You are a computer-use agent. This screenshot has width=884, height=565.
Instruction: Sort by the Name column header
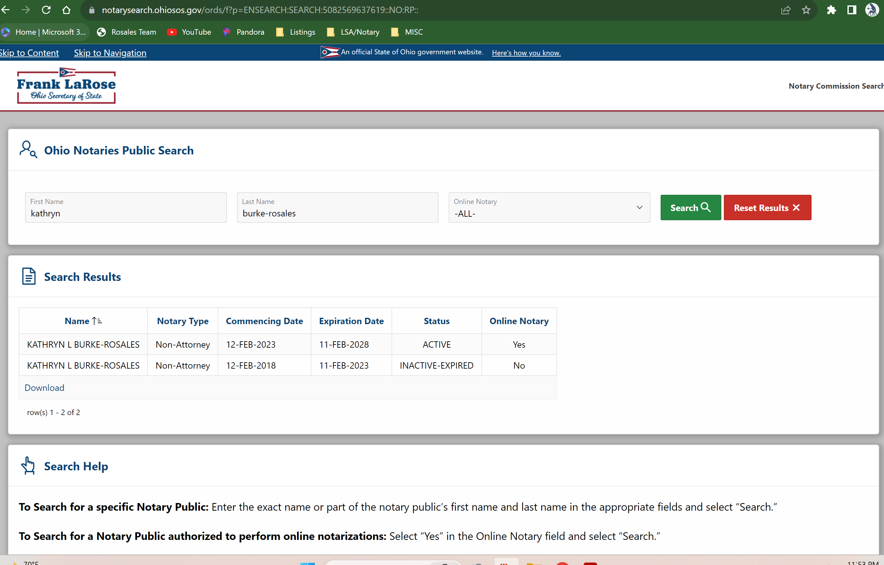[83, 321]
